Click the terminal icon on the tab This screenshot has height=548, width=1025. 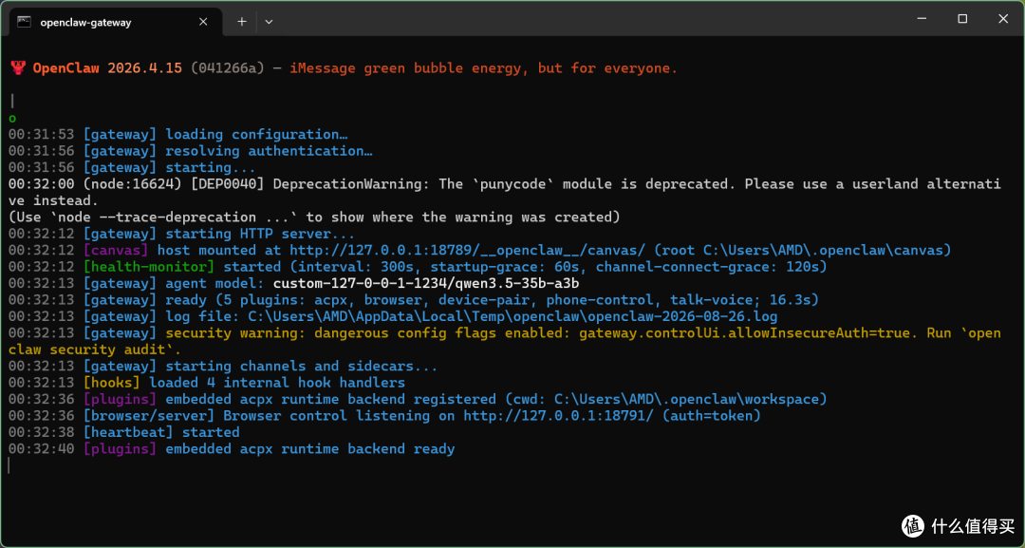coord(24,22)
